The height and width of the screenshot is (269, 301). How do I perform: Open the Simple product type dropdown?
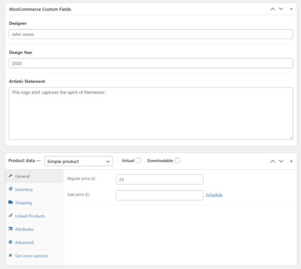[78, 161]
